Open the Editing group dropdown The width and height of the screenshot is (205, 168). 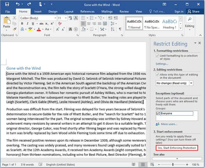[190, 30]
